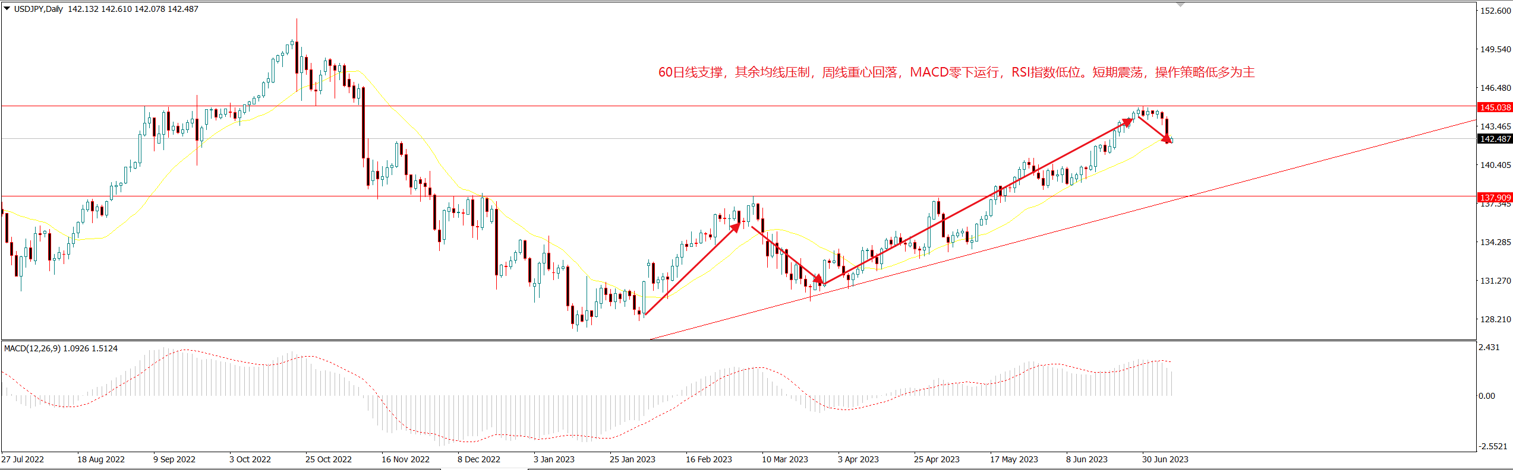Click the 131.270 price axis label
The image size is (1513, 470).
tap(1495, 281)
